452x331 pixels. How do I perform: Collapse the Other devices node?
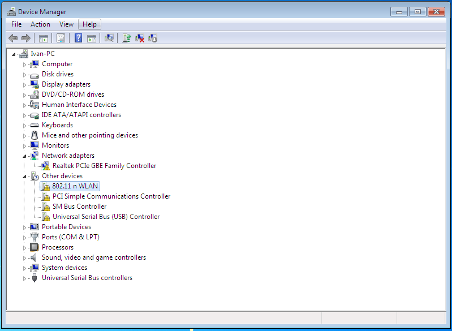[24, 177]
